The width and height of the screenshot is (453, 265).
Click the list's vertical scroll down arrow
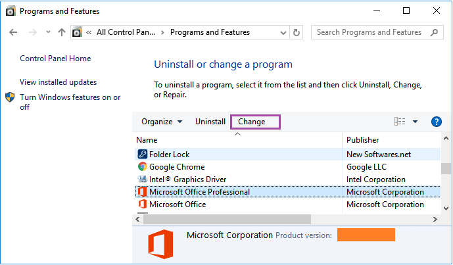coord(446,208)
